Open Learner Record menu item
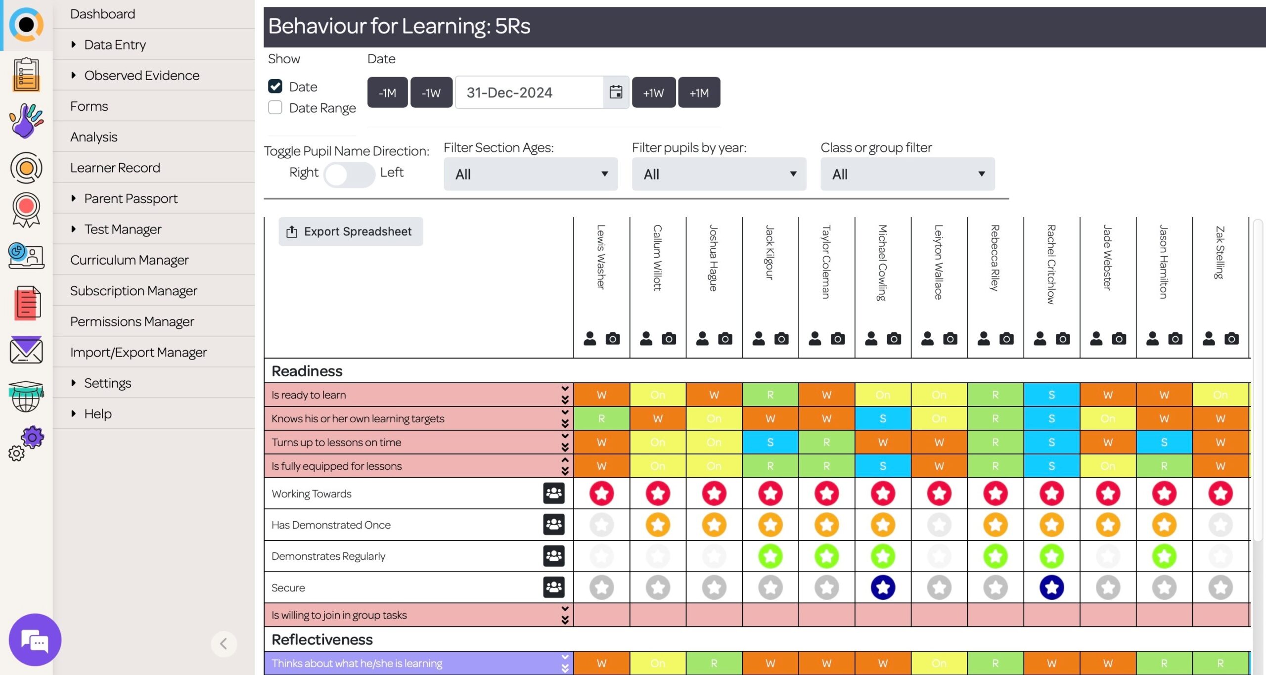Screen dimensions: 1266x675 click(x=115, y=168)
